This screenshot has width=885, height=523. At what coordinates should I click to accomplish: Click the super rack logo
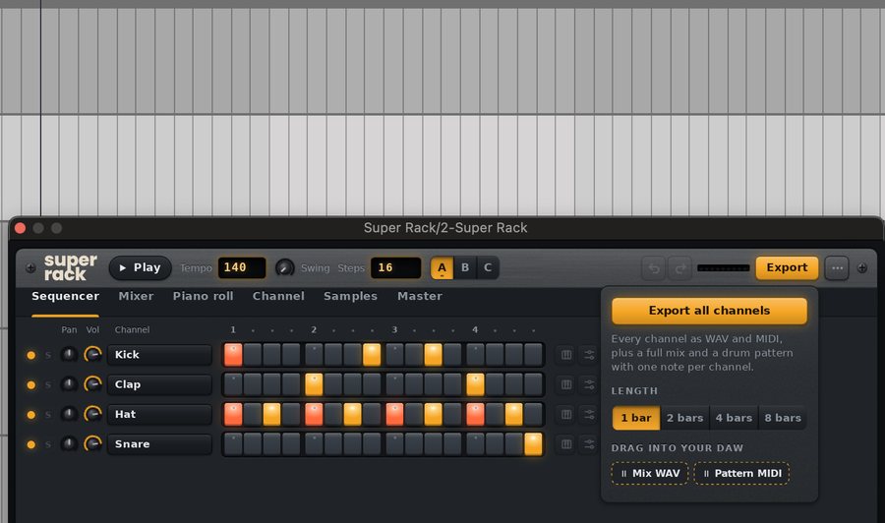point(70,267)
